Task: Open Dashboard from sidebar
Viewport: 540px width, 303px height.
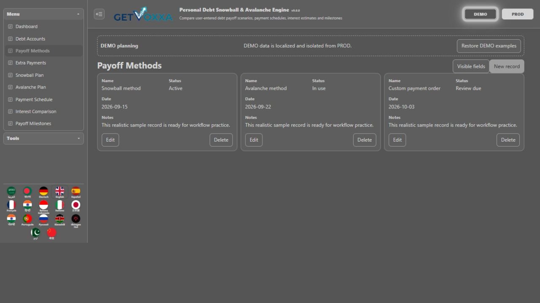Action: coord(43,27)
